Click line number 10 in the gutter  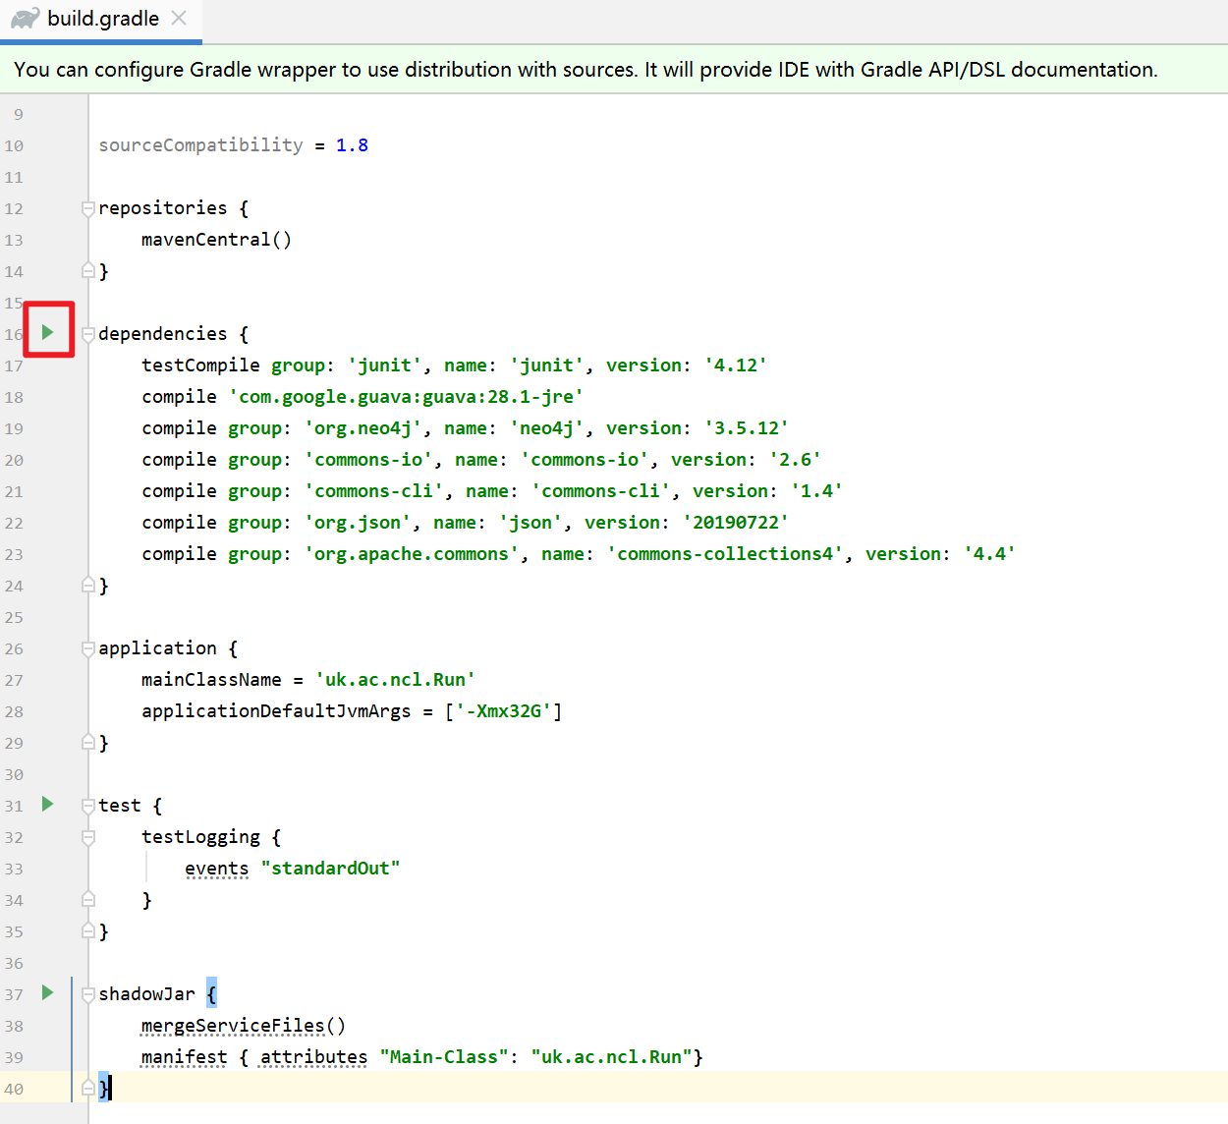point(14,146)
